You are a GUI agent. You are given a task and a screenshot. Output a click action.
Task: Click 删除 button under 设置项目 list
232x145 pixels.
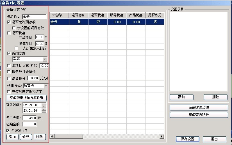pos(216,97)
